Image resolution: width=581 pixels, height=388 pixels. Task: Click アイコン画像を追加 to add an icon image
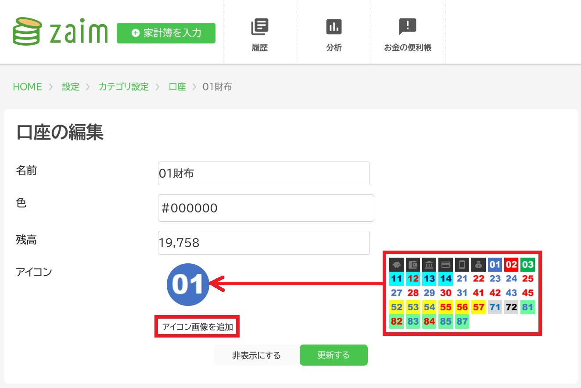click(x=197, y=327)
